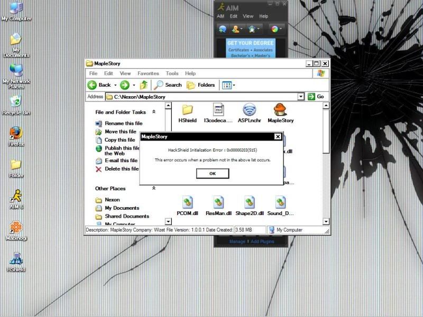Open the Search pane in Explorer
The image size is (423, 317).
click(x=168, y=85)
